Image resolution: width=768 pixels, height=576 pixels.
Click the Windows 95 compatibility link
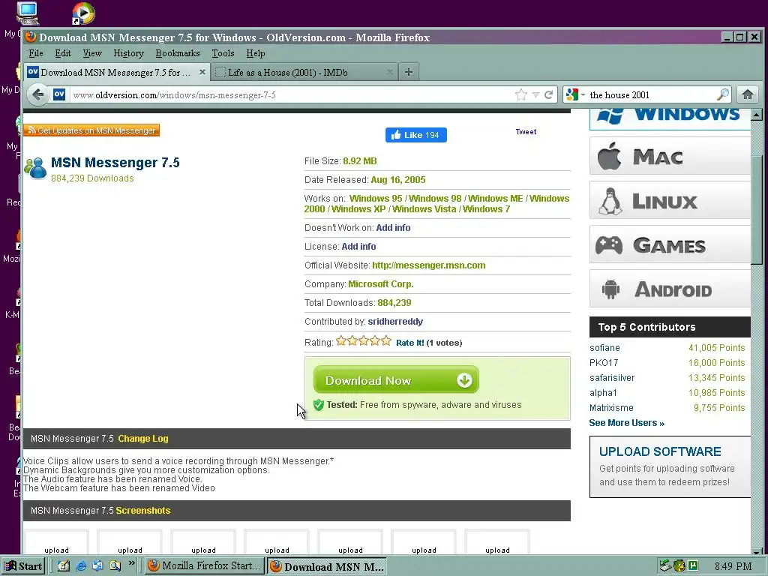pyautogui.click(x=376, y=198)
